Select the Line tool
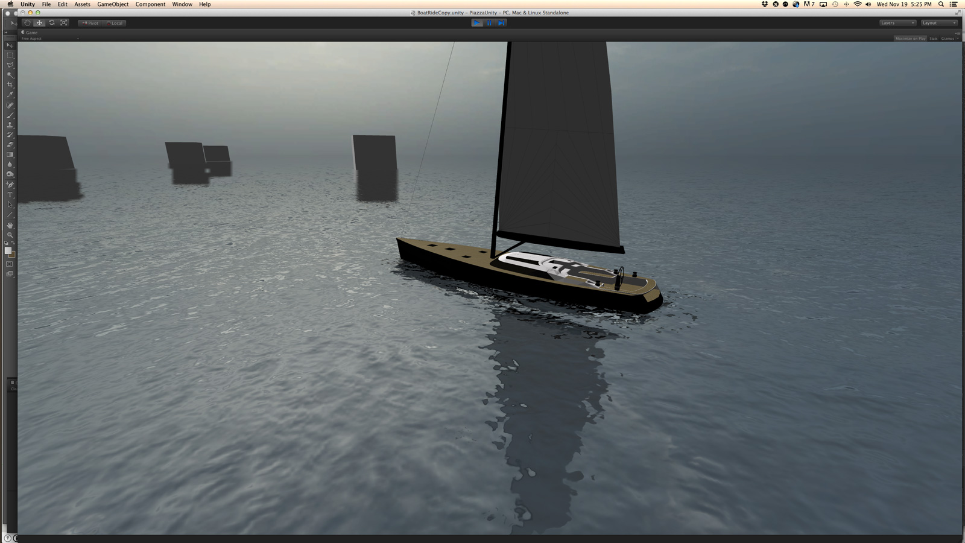Viewport: 965px width, 543px height. pos(10,215)
